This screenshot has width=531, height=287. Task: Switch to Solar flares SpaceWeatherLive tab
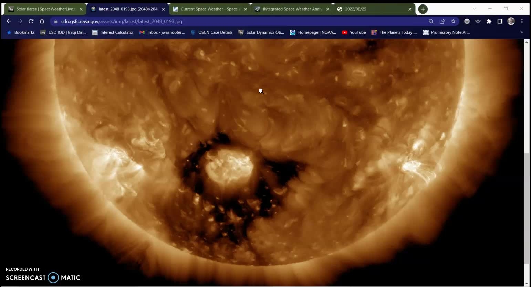(x=45, y=9)
